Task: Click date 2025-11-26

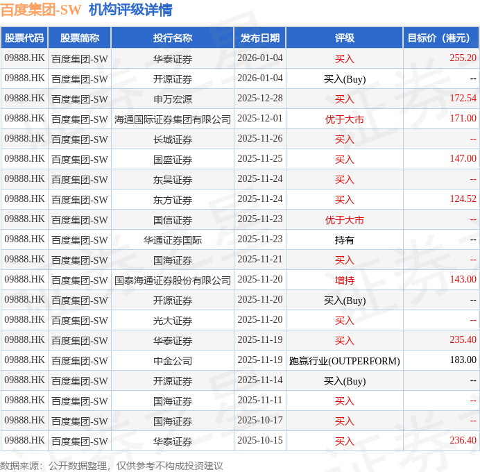Action: (x=260, y=138)
